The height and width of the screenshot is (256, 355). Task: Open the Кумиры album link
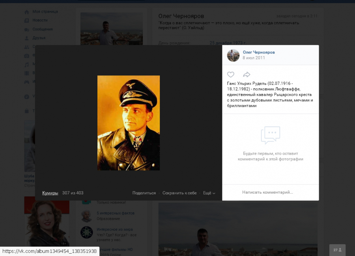coord(50,193)
